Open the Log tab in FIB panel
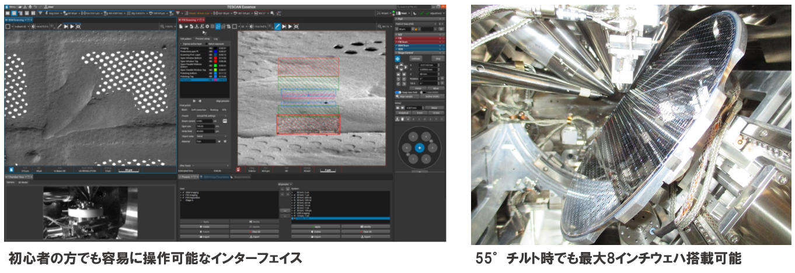 [215, 38]
